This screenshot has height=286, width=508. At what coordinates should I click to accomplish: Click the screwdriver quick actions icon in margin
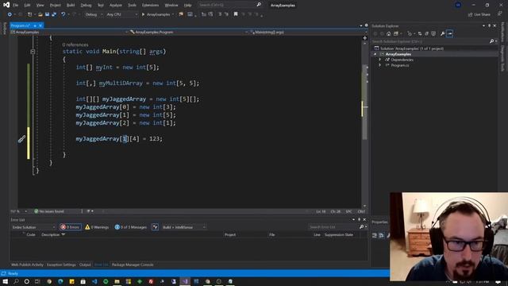(21, 139)
